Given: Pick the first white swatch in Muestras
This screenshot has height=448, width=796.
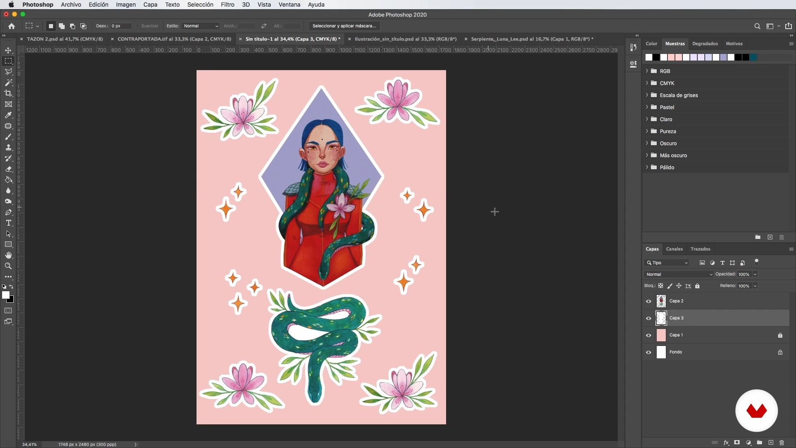Looking at the screenshot, I should tap(649, 57).
